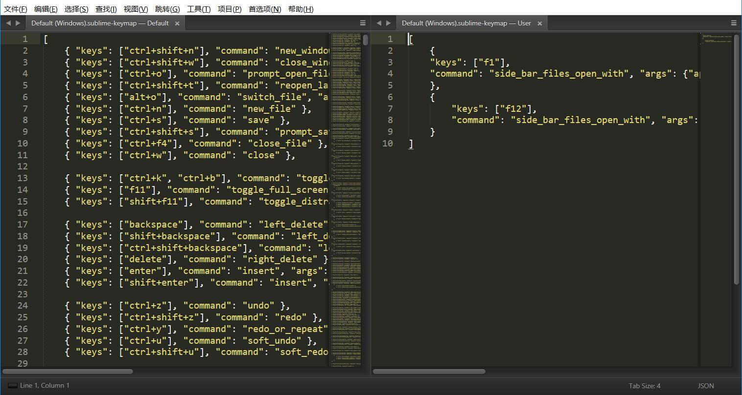Toggle side bar icon in status bar

click(13, 386)
